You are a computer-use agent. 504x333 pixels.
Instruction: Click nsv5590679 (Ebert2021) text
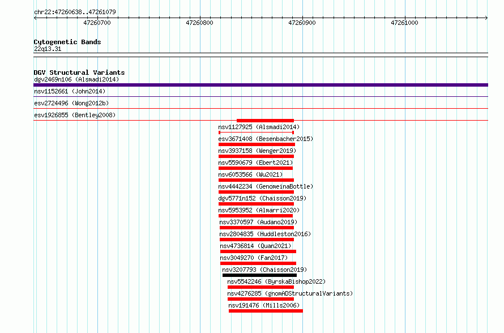pos(255,163)
